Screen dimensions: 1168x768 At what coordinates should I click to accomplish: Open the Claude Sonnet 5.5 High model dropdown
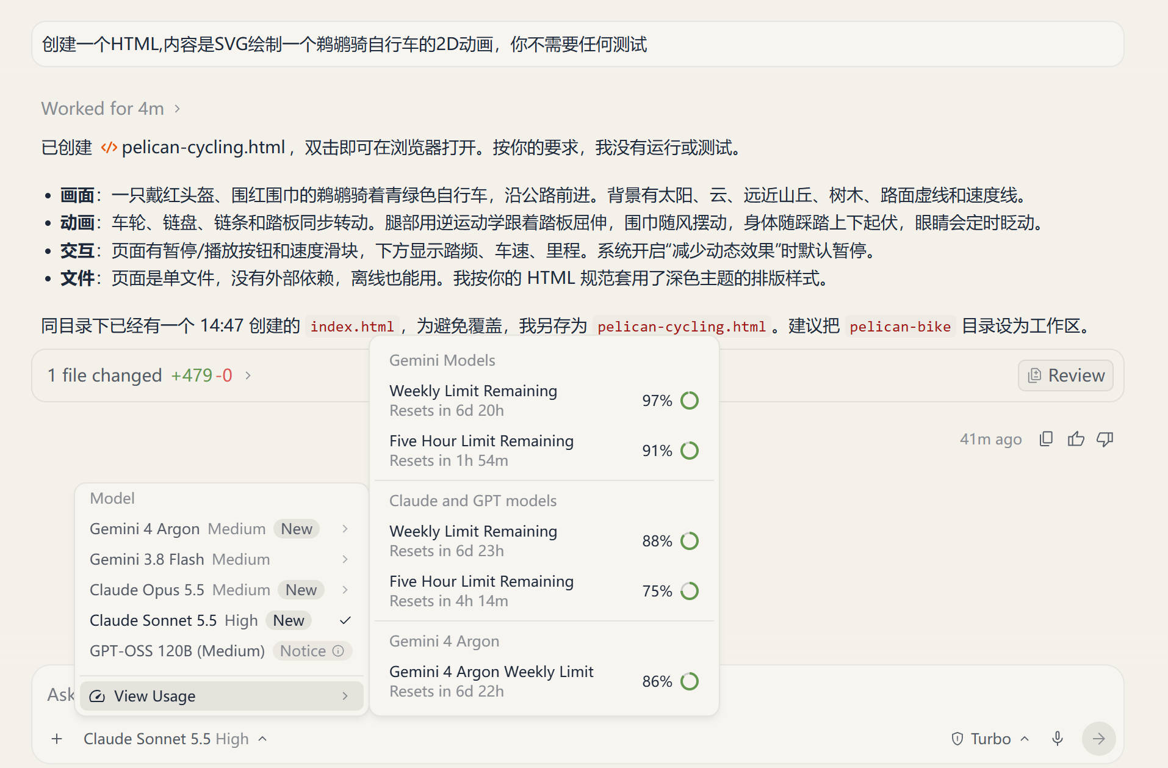[x=175, y=739]
